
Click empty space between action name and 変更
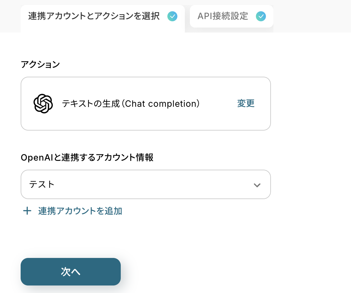click(x=218, y=104)
